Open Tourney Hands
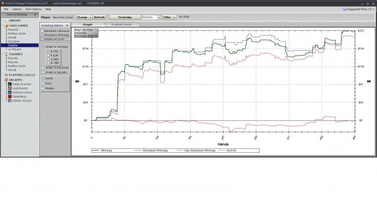Viewport: 377px width, 204px height. pos(12,70)
